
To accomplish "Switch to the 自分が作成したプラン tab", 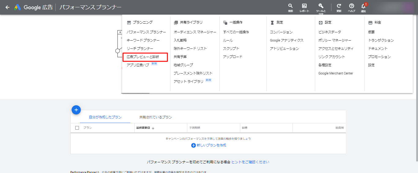I will pyautogui.click(x=105, y=117).
